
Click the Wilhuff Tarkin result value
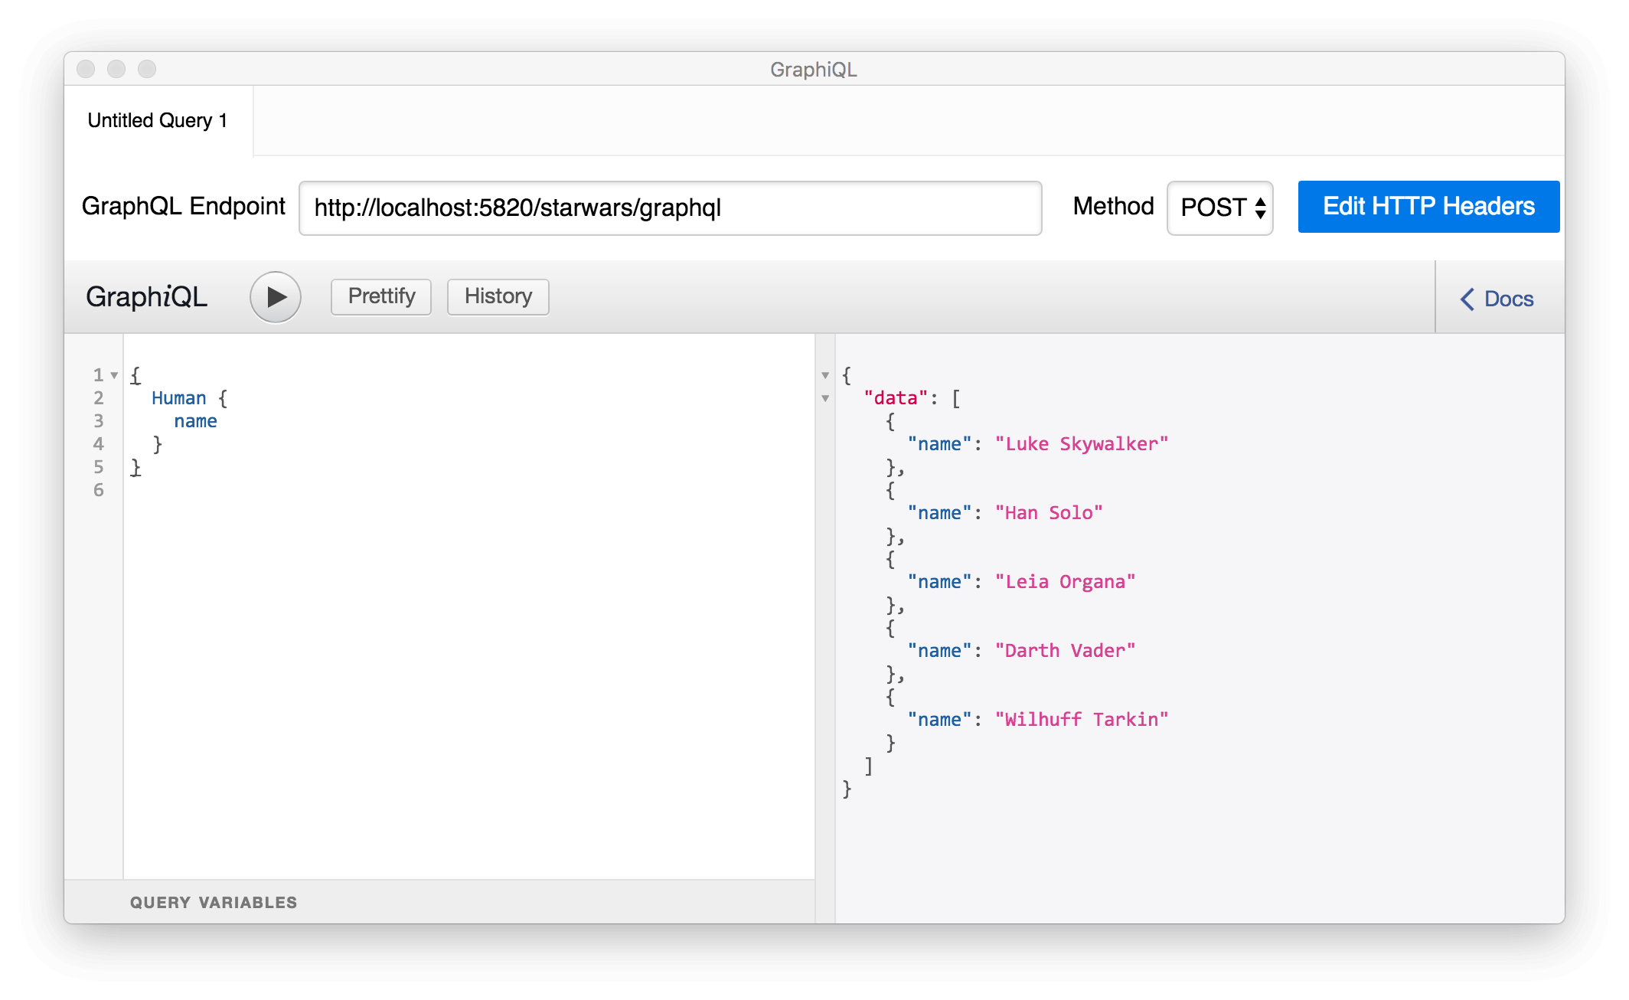pos(1081,719)
